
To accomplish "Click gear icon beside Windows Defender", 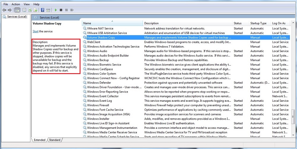I will 85,83.
